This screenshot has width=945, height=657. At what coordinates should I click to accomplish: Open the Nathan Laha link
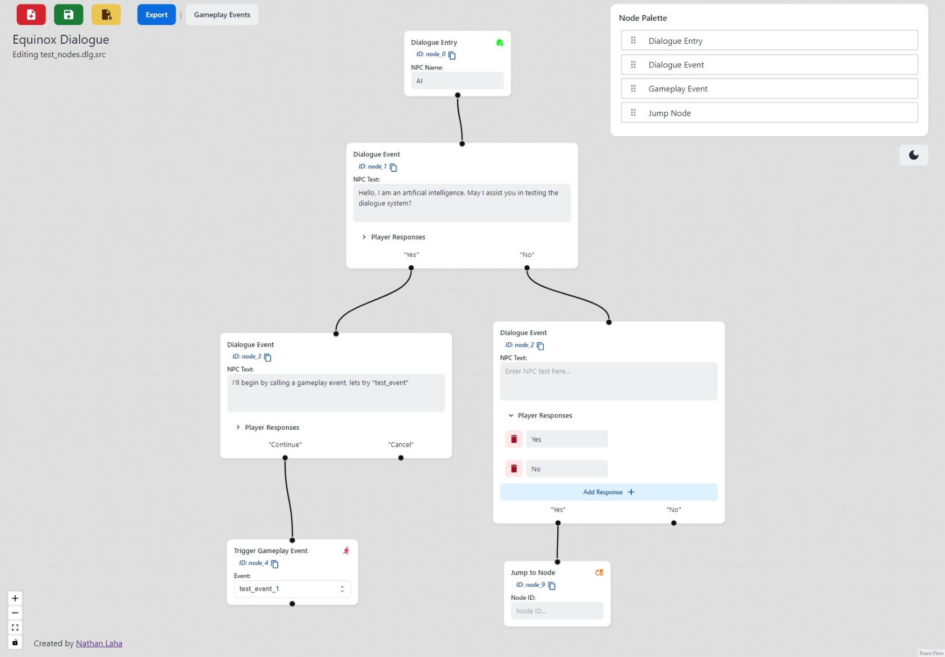point(99,644)
